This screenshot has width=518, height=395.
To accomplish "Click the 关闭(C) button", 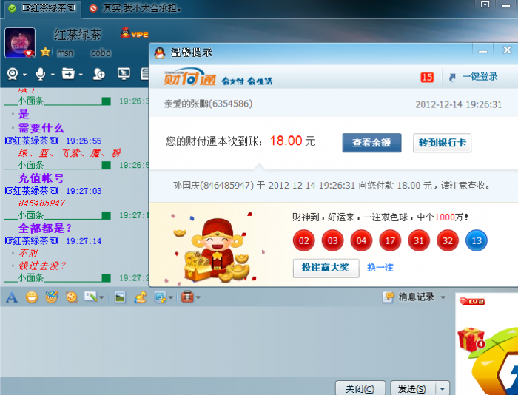I will coord(360,389).
